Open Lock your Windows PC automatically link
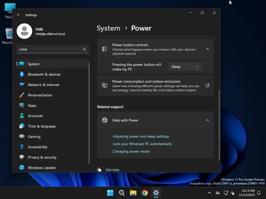 (x=142, y=144)
